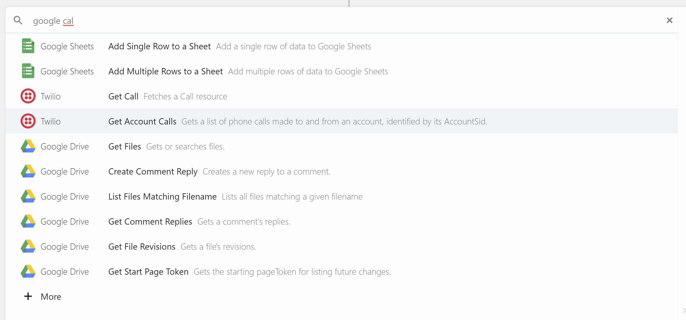The image size is (686, 320).
Task: Click description about starting pageToken for future changes
Action: point(292,272)
